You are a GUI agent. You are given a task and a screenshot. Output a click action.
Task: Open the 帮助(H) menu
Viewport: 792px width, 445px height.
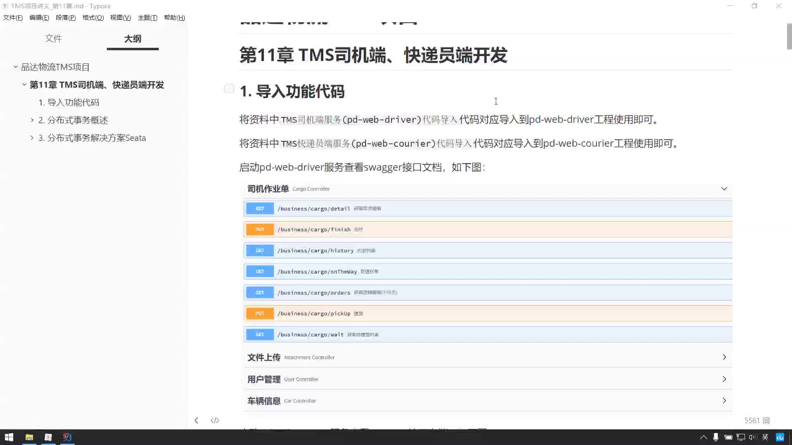click(174, 18)
